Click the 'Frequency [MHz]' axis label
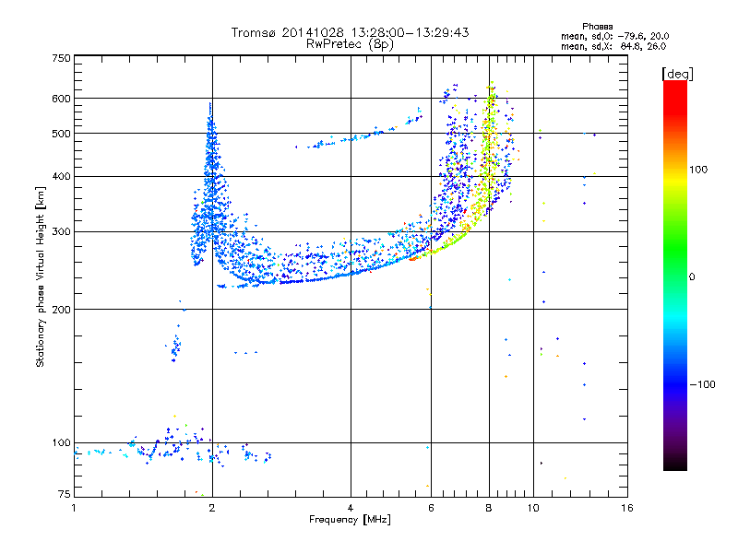This screenshot has width=738, height=553. (x=350, y=520)
